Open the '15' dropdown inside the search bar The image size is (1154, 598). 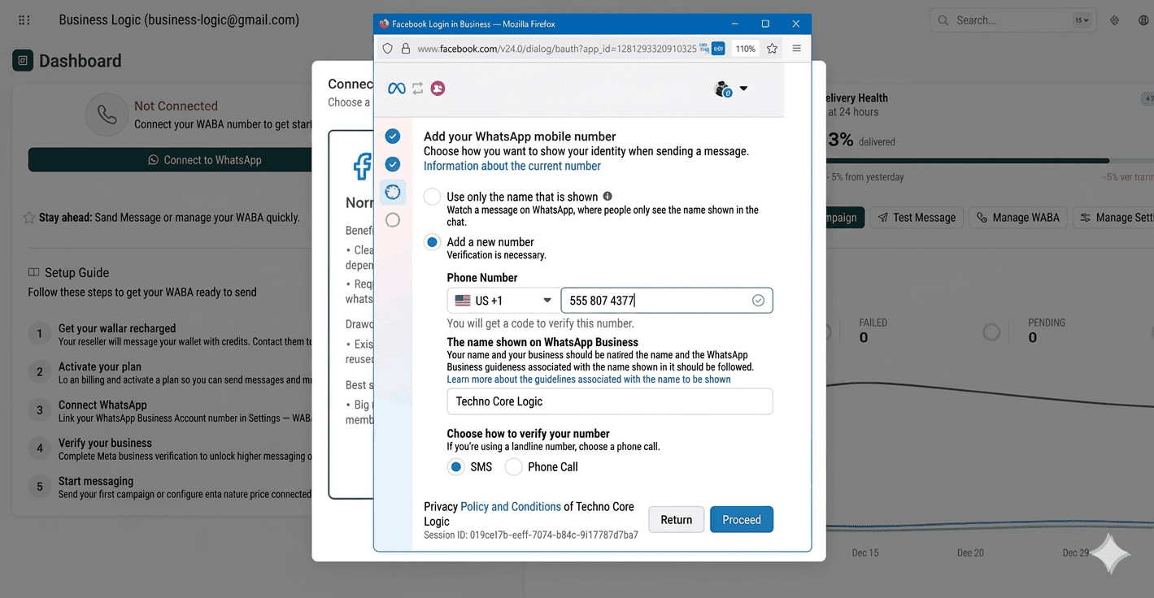[1082, 20]
